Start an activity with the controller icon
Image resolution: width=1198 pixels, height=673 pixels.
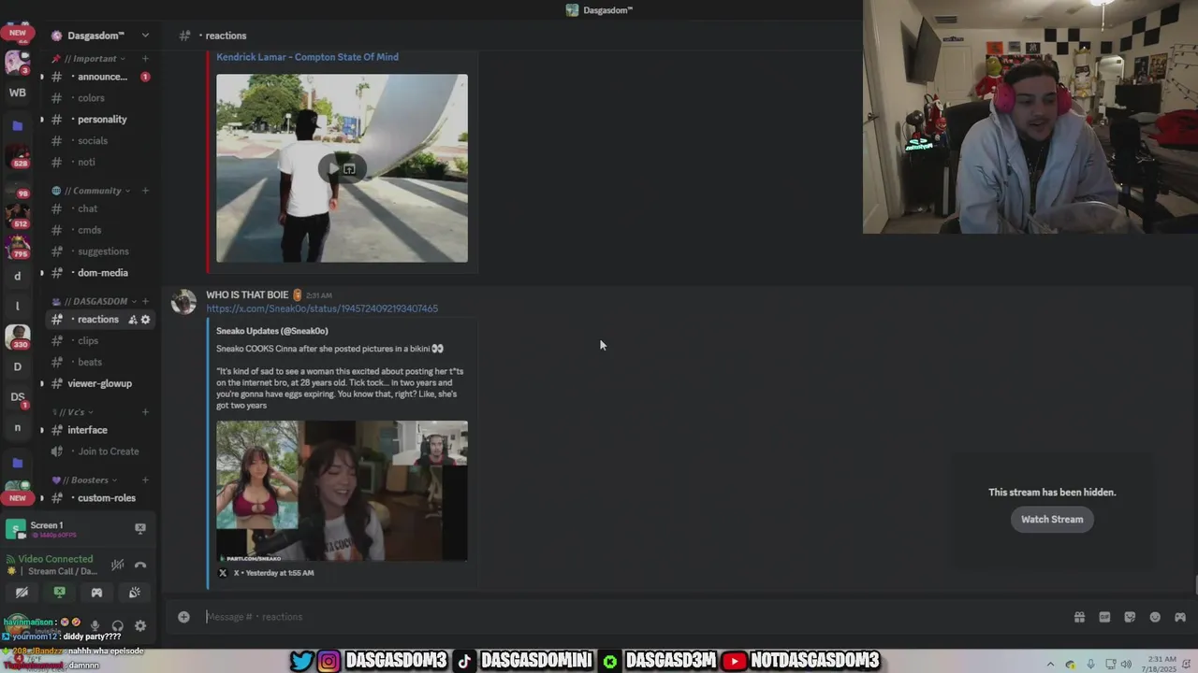click(96, 593)
